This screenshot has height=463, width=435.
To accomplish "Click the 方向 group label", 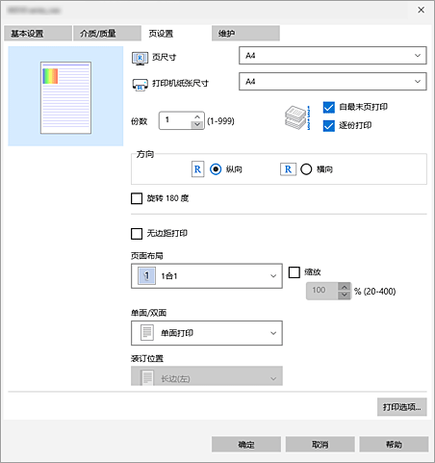I will (x=145, y=154).
